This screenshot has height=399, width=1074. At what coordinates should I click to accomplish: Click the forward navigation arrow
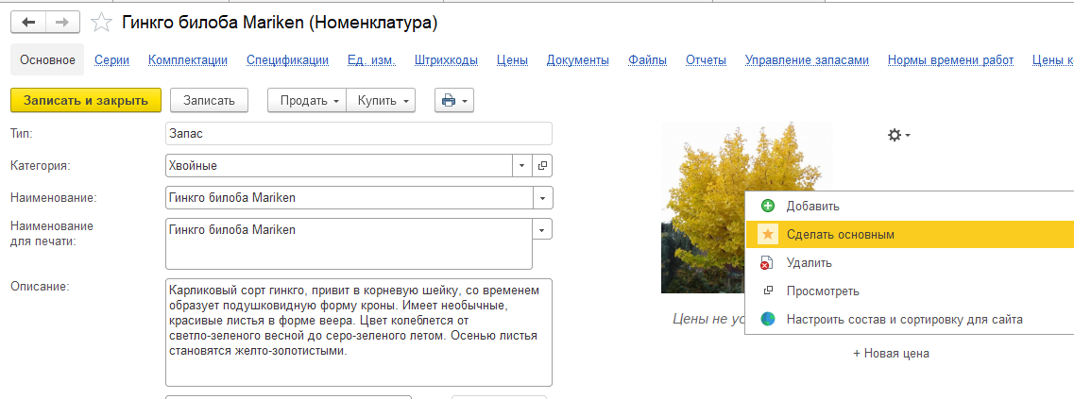[x=62, y=22]
